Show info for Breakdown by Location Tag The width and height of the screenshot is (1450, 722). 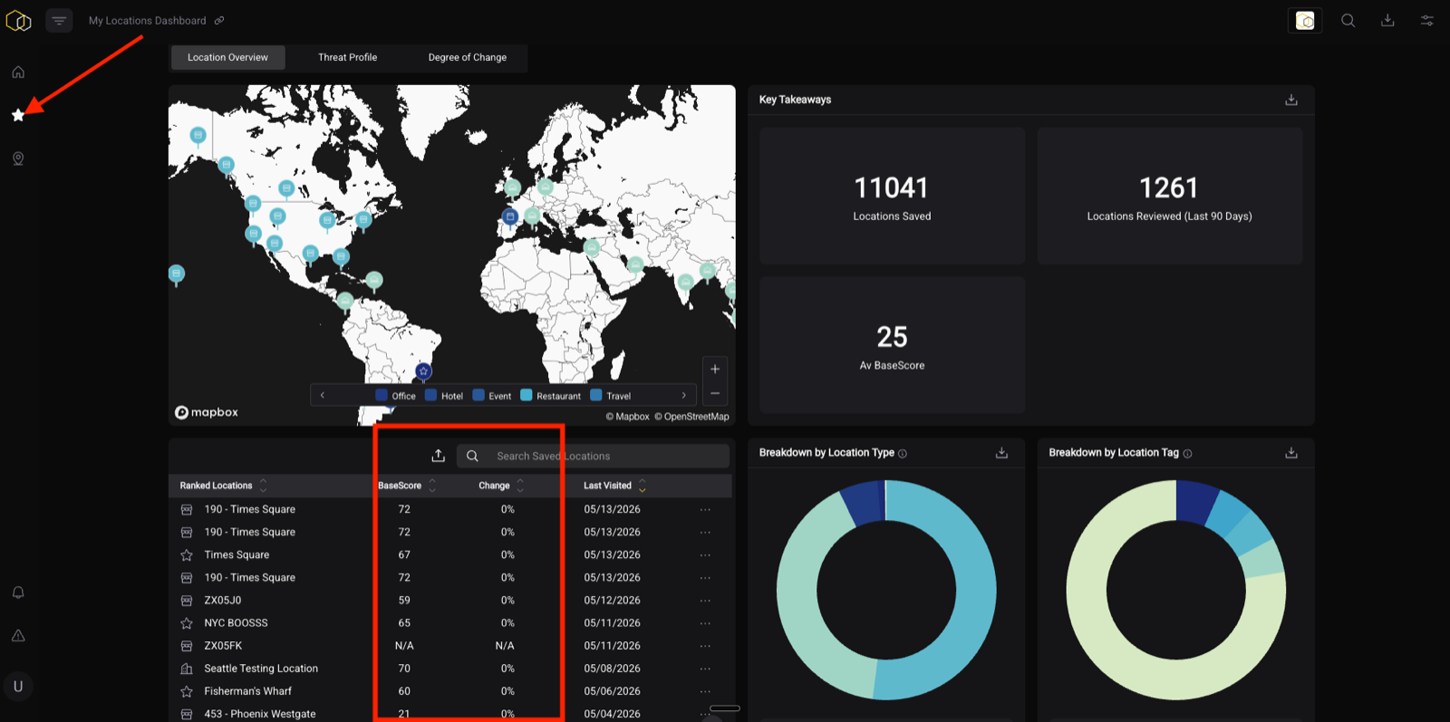click(x=1188, y=454)
